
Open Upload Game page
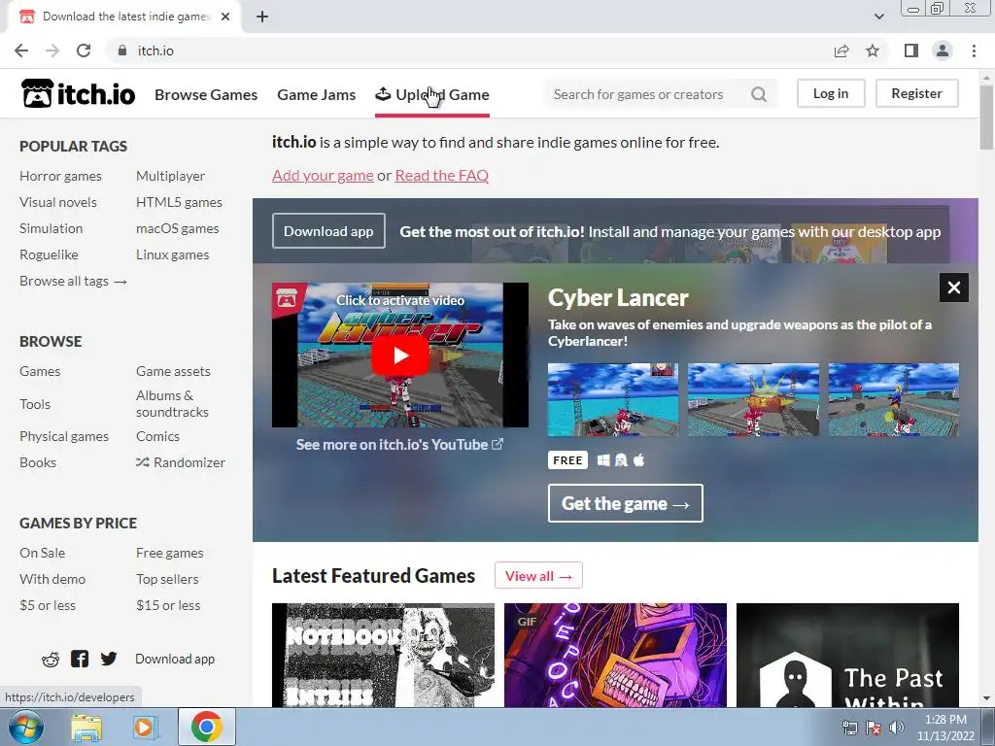(x=432, y=94)
